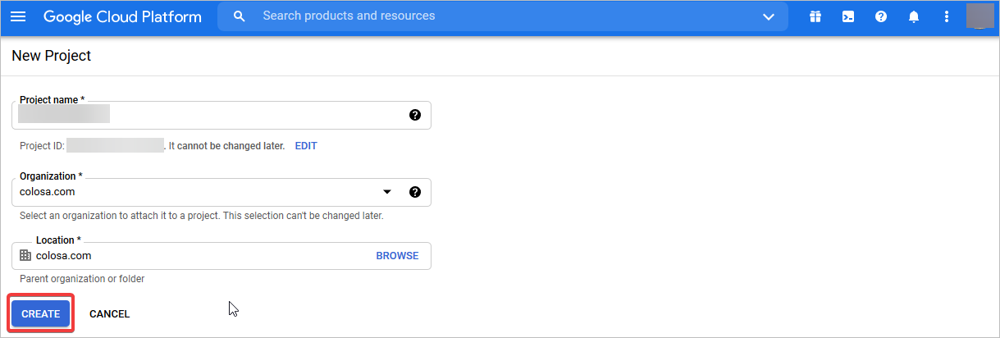The image size is (1000, 338).
Task: Click EDIT link for Project ID
Action: pyautogui.click(x=306, y=146)
